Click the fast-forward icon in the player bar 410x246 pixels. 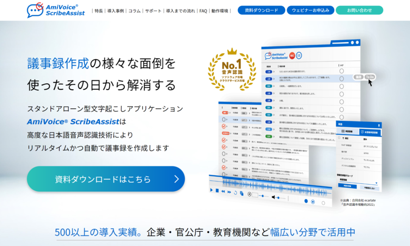click(x=229, y=192)
